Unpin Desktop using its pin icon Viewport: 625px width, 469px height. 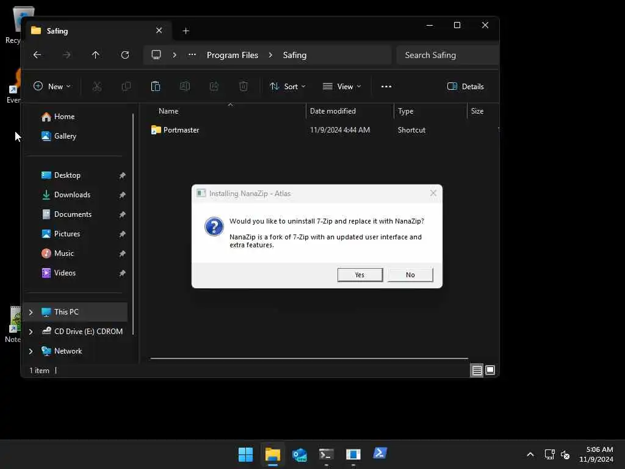coord(122,175)
